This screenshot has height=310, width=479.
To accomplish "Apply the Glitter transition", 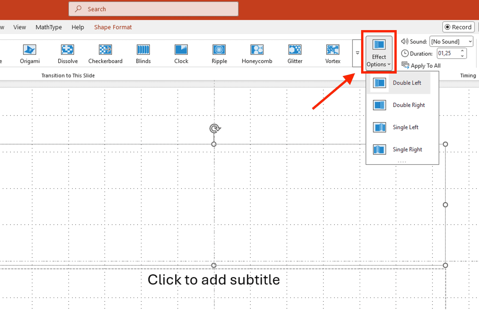I will pos(295,54).
